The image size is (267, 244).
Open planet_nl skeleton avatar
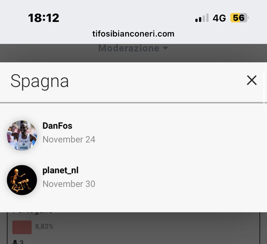(22, 180)
